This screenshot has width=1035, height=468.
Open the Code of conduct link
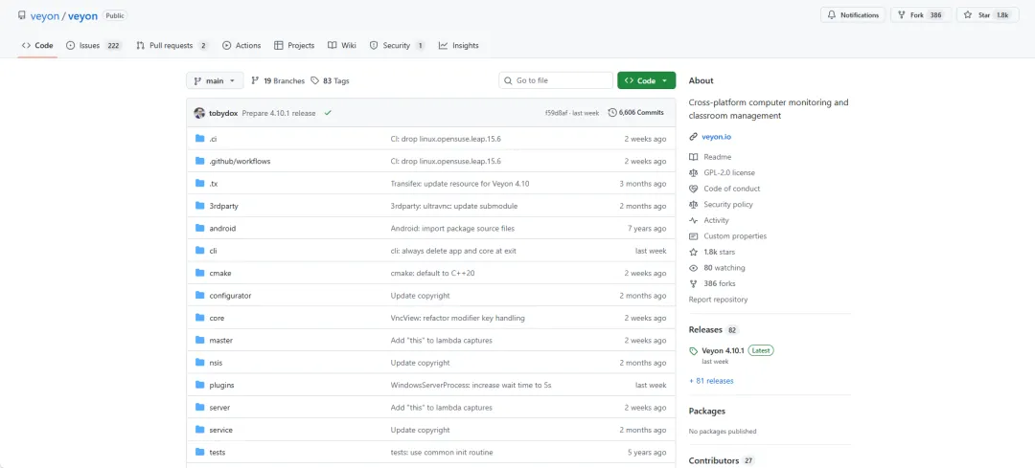coord(732,189)
